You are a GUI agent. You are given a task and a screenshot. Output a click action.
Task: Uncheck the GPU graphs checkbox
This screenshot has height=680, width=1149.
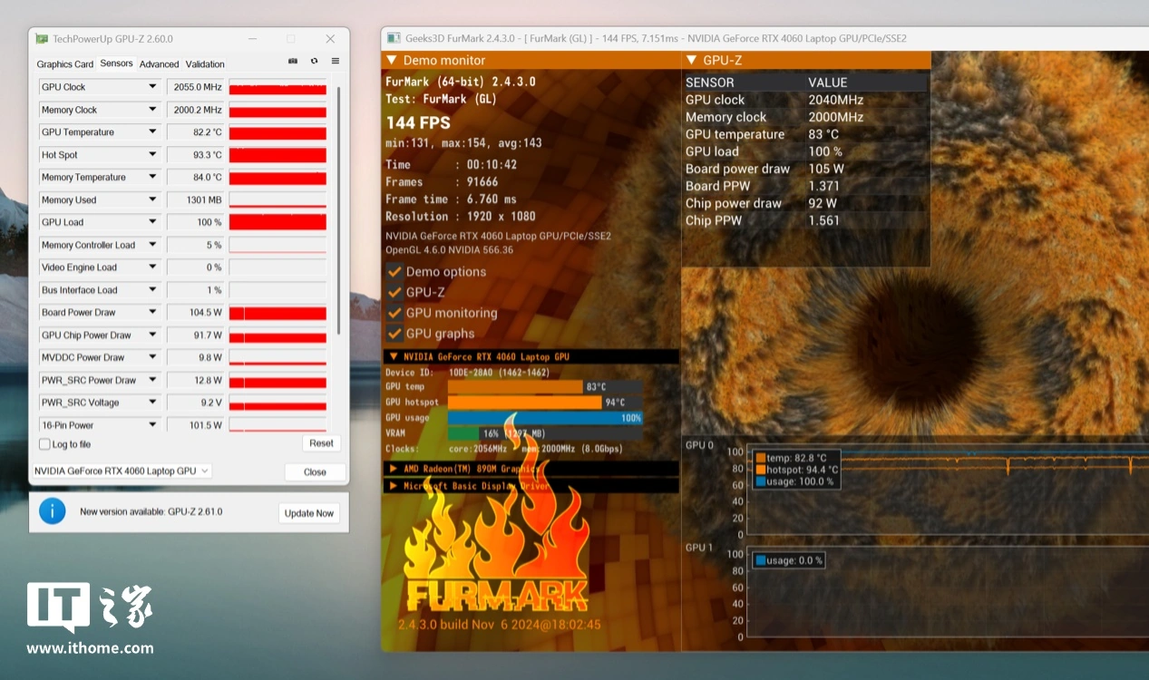coord(394,334)
